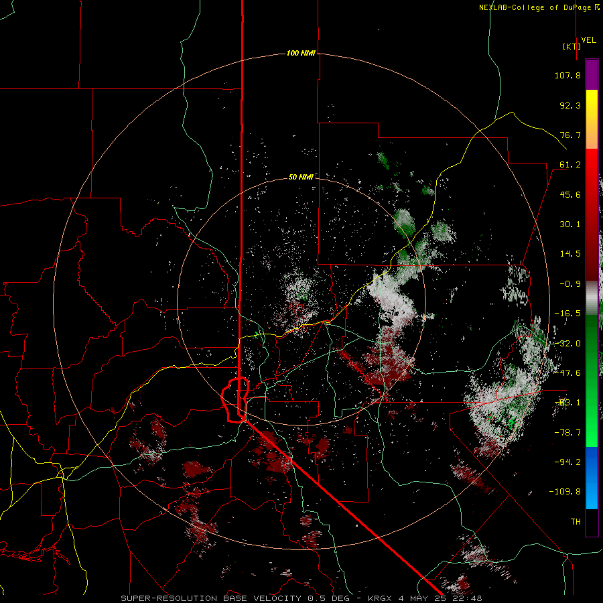Screen dimensions: 603x603
Task: Select the -47.6 legend value
Action: tap(567, 373)
